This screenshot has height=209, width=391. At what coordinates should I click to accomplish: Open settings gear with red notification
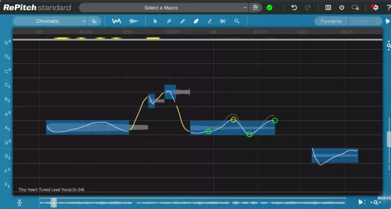coord(375,7)
